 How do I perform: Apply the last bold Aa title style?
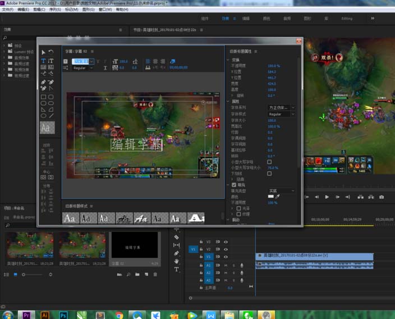point(196,218)
